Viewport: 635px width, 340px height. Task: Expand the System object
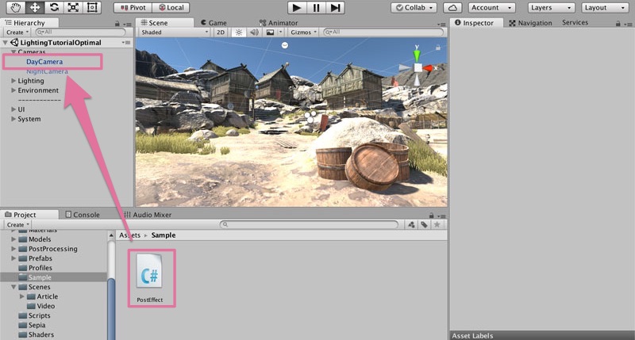(13, 119)
